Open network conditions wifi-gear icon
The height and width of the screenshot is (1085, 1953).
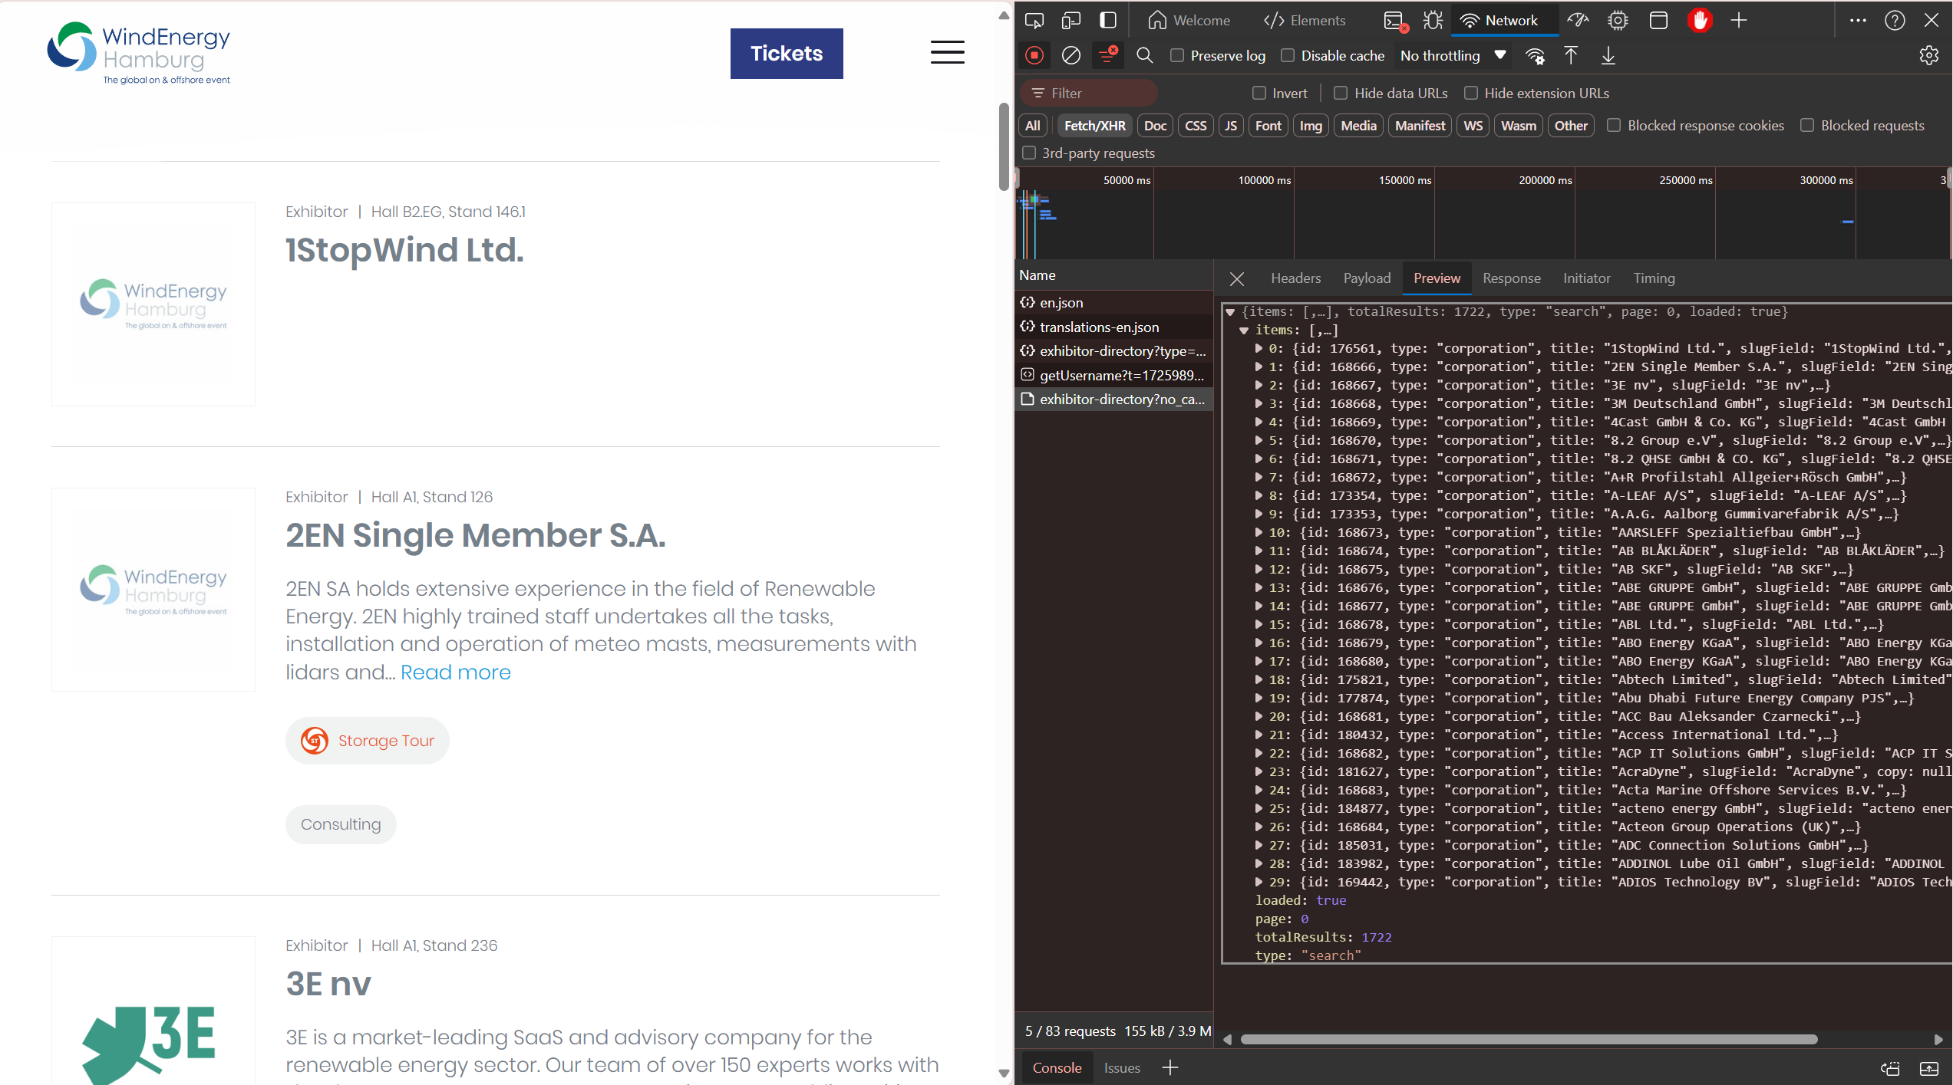click(1535, 55)
